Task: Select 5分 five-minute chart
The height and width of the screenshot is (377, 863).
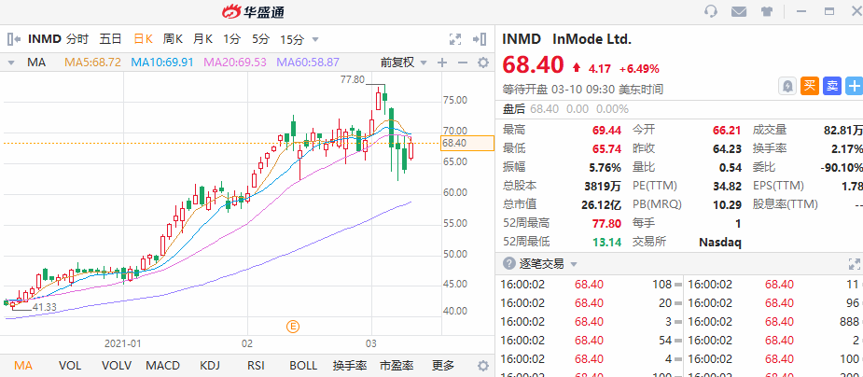Action: [x=261, y=39]
